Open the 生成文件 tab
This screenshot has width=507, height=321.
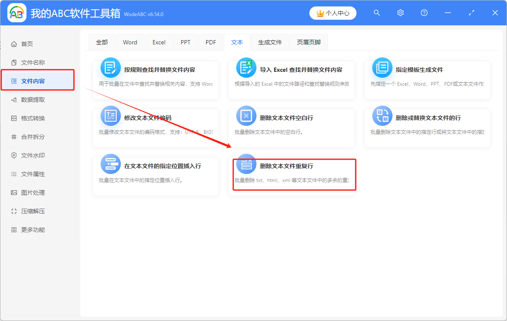click(x=270, y=42)
